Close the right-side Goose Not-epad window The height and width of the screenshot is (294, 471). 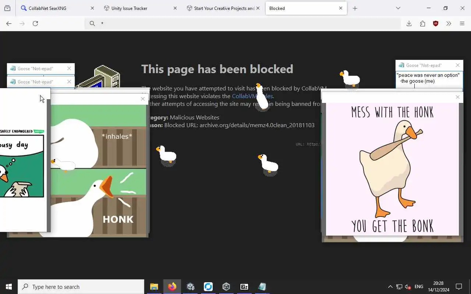click(x=458, y=65)
